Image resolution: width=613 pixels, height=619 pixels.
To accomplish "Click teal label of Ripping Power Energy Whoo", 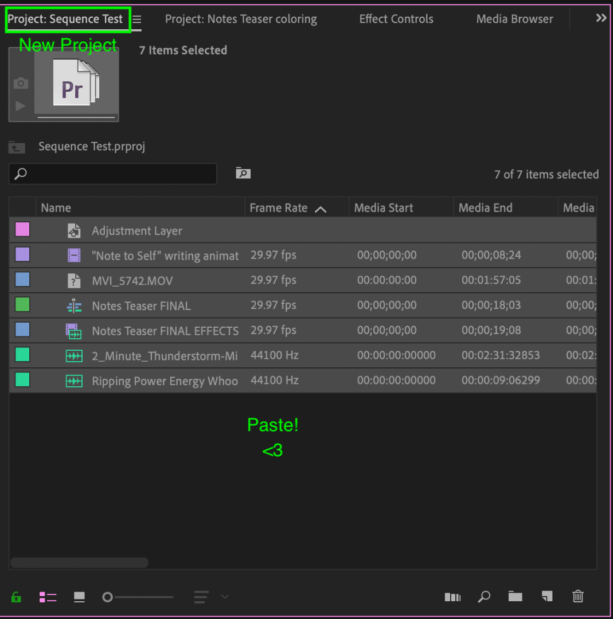I will click(x=22, y=380).
